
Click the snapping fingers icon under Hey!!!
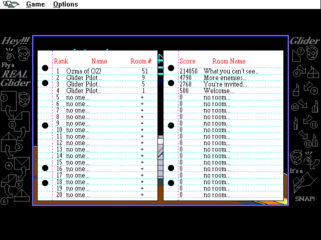(x=9, y=54)
